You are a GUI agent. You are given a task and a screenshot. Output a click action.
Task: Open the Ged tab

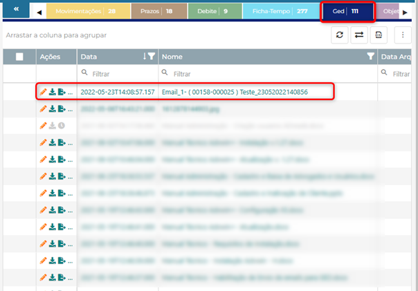[347, 11]
